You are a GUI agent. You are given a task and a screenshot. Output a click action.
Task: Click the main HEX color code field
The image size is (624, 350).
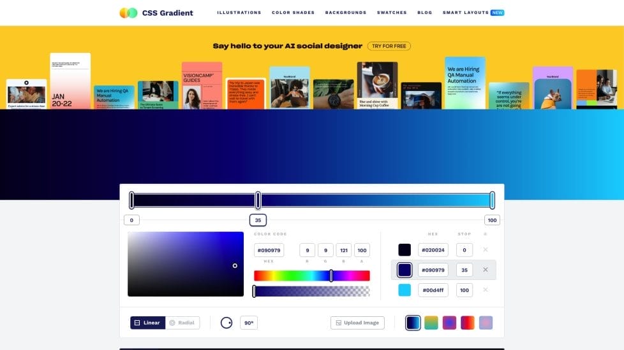pyautogui.click(x=269, y=251)
